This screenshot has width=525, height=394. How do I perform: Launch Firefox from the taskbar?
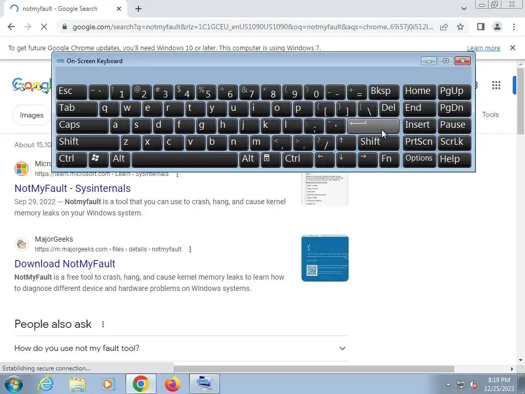pyautogui.click(x=172, y=384)
